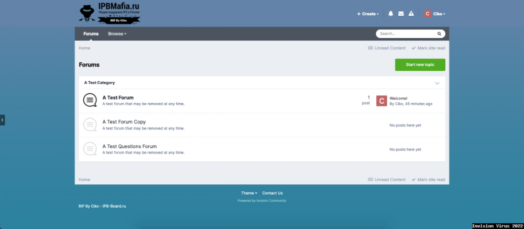
Task: Open the Ciko user account dropdown
Action: (x=435, y=14)
